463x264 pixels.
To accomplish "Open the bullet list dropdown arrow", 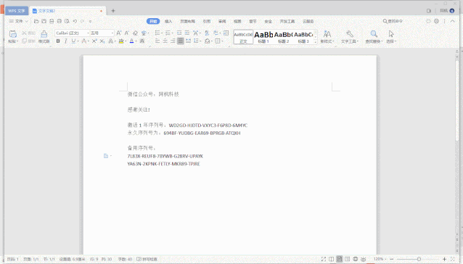I will [x=163, y=33].
